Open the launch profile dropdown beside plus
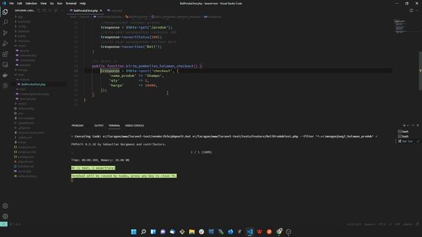Image resolution: width=422 pixels, height=237 pixels. coord(408,126)
